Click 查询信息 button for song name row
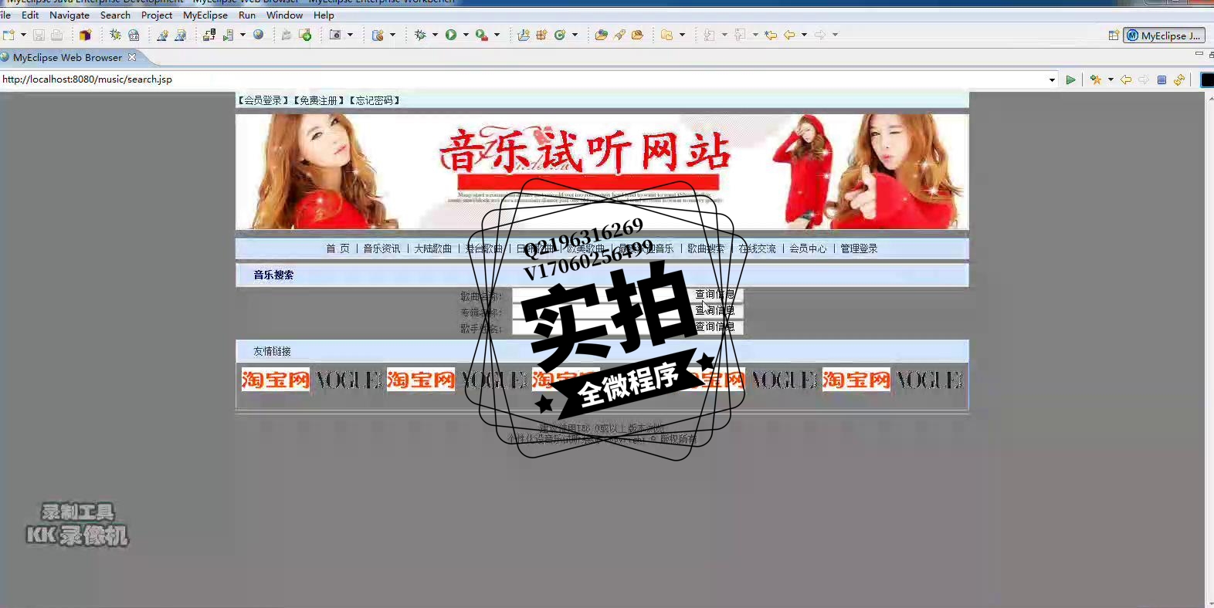 pyautogui.click(x=715, y=295)
